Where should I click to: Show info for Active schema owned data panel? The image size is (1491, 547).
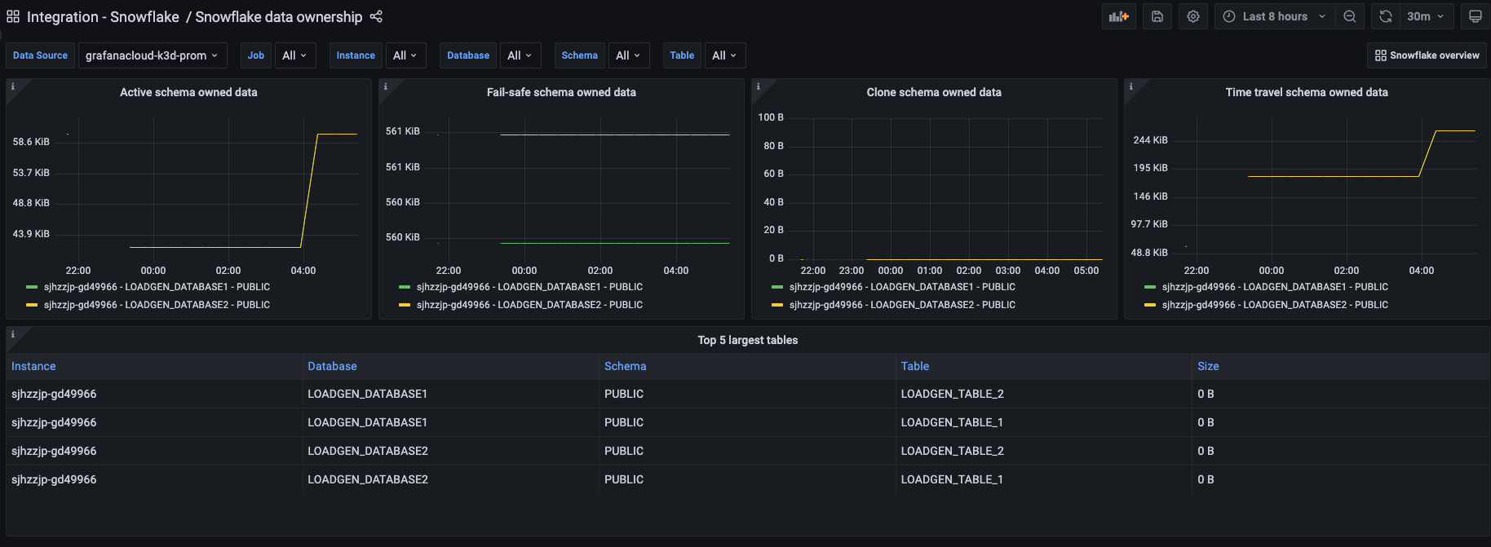tap(12, 86)
